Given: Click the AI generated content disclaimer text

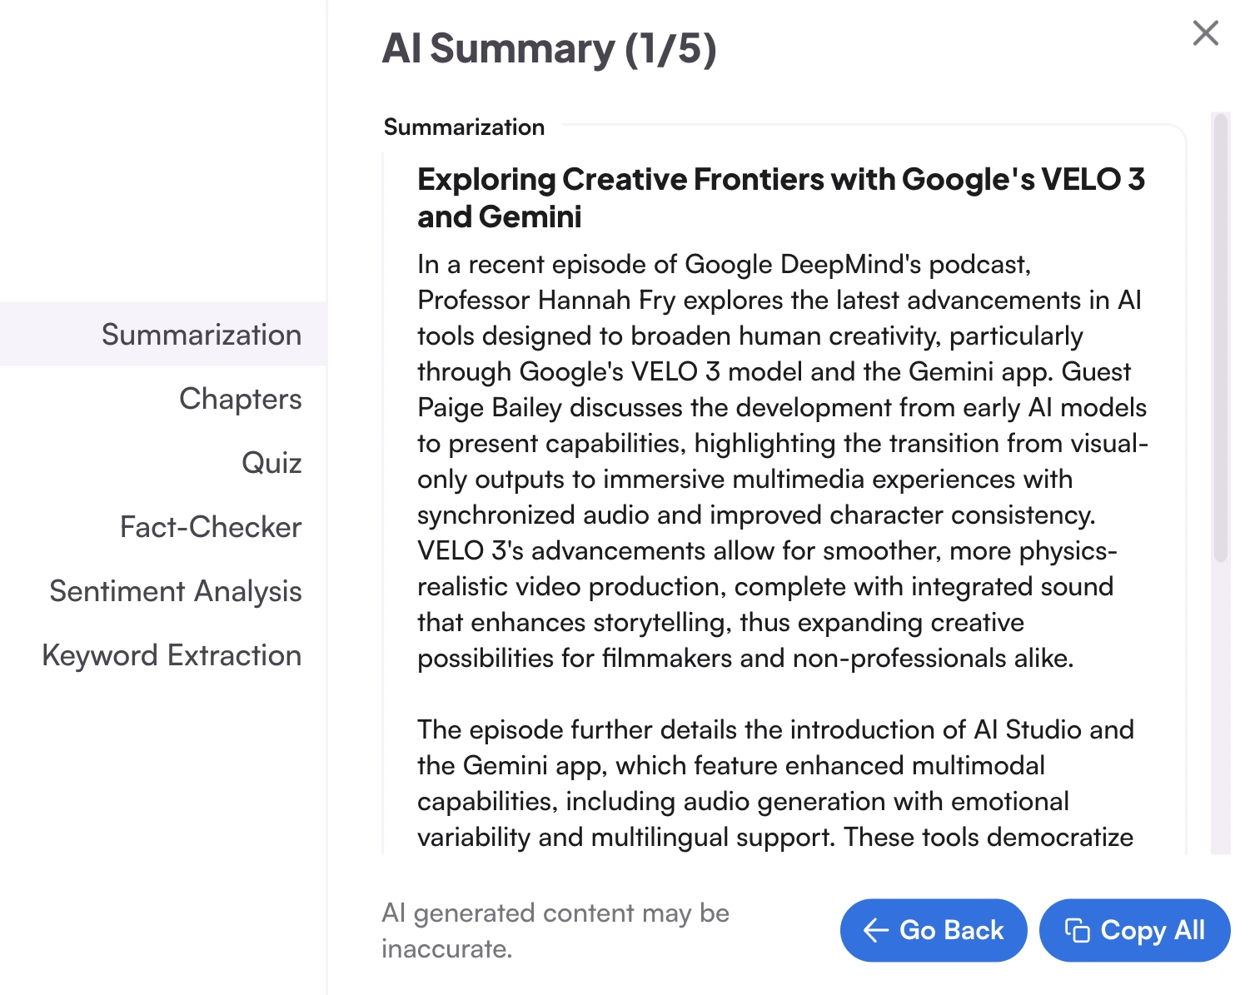Looking at the screenshot, I should click(x=555, y=931).
